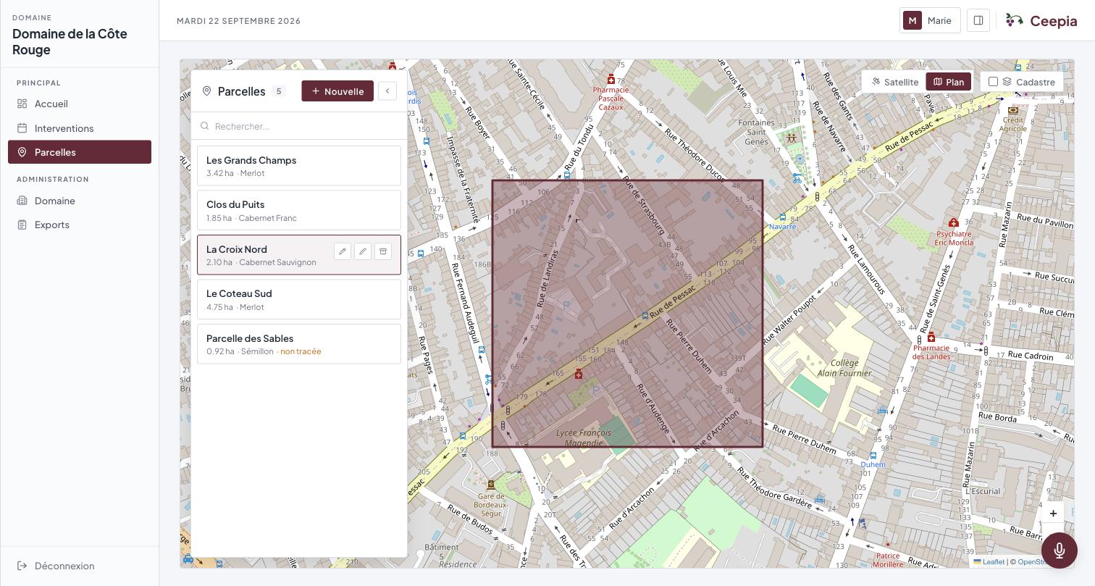Click the Exports clipboard icon
This screenshot has width=1095, height=586.
(x=22, y=225)
